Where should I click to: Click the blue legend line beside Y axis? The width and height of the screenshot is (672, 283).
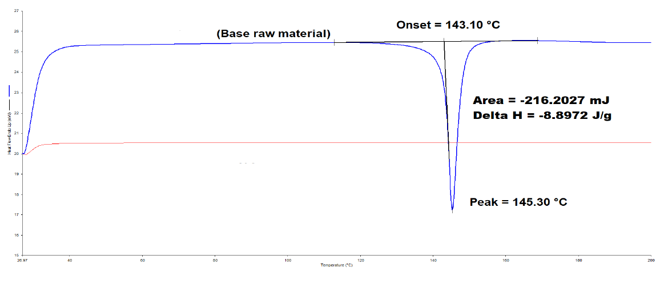coord(9,90)
